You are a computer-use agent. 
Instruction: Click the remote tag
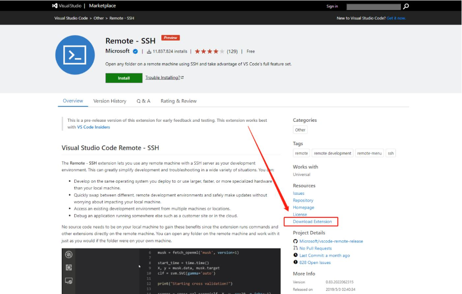[x=301, y=153]
